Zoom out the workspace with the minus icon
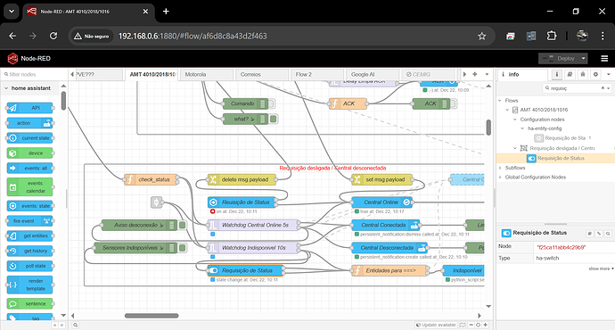Screen dimensions: 615x330 coord(471,325)
